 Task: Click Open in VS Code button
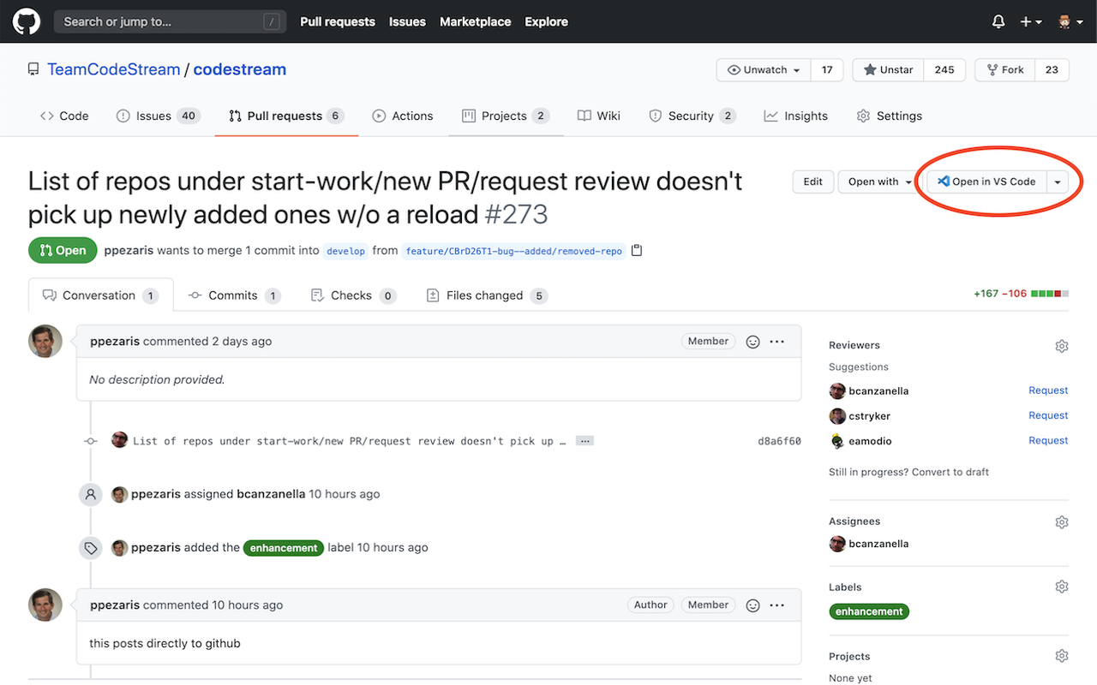986,182
